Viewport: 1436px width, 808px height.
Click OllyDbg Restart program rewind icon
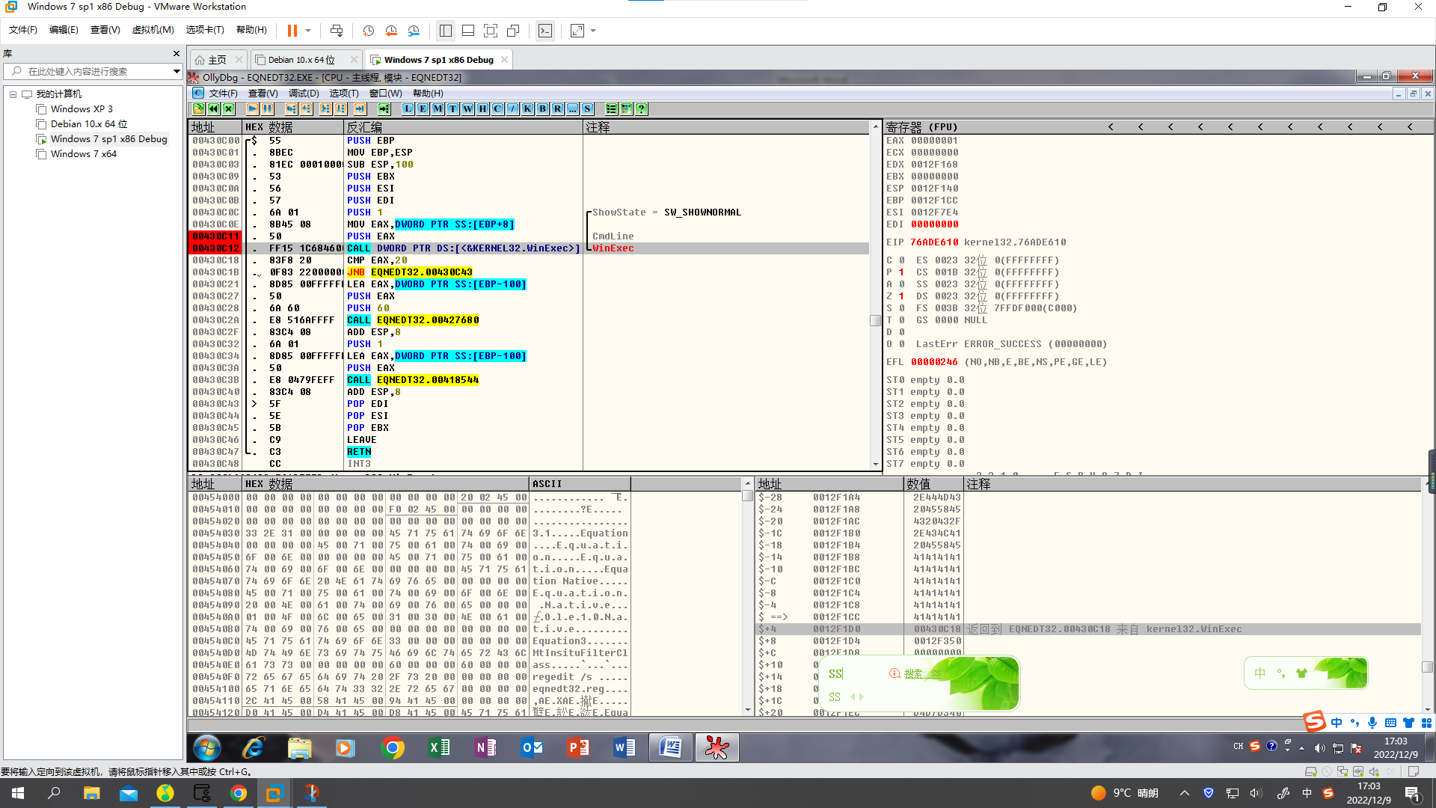(x=214, y=109)
